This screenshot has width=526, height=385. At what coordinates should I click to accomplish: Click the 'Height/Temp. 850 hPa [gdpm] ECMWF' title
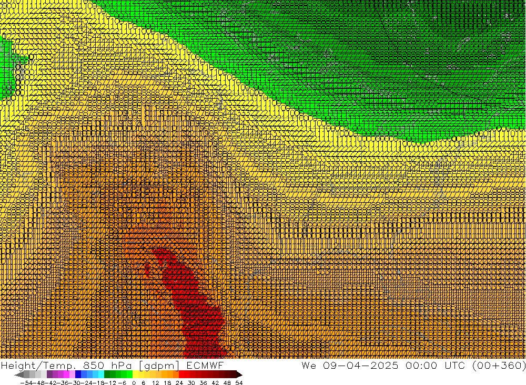pos(112,365)
